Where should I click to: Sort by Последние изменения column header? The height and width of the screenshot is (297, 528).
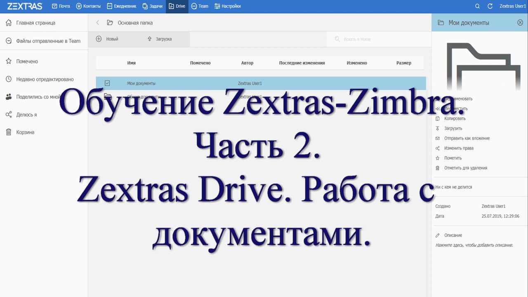(x=302, y=63)
